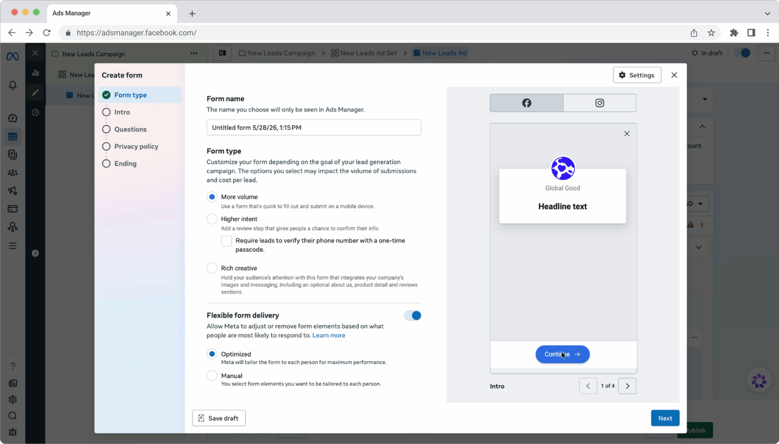Image resolution: width=779 pixels, height=444 pixels.
Task: Expand the sidebar with the arrow circle
Action: coord(35,253)
